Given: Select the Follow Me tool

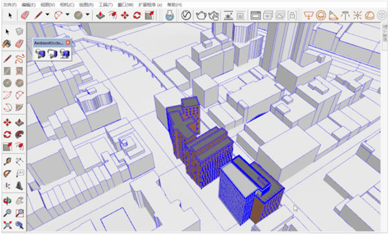Looking at the screenshot, I should click(19, 135).
